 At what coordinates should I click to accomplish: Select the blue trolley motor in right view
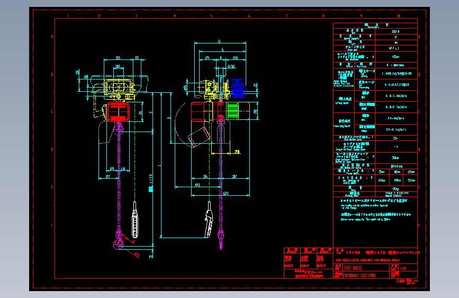pyautogui.click(x=237, y=88)
